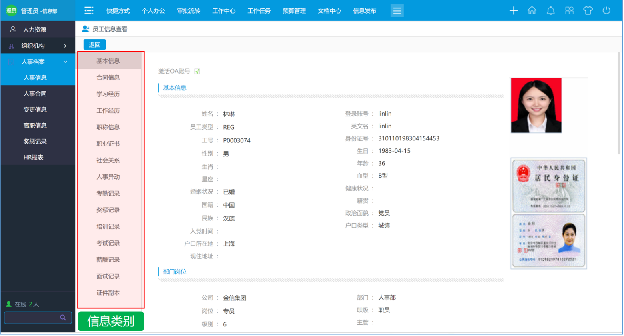
Task: Click the online user search field
Action: click(32, 318)
